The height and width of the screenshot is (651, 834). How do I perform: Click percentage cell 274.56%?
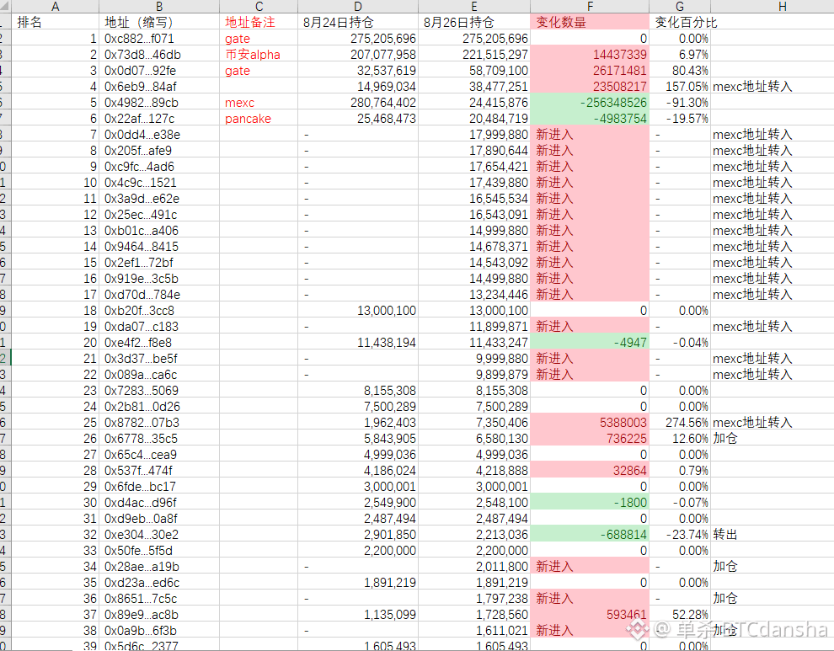click(x=680, y=422)
